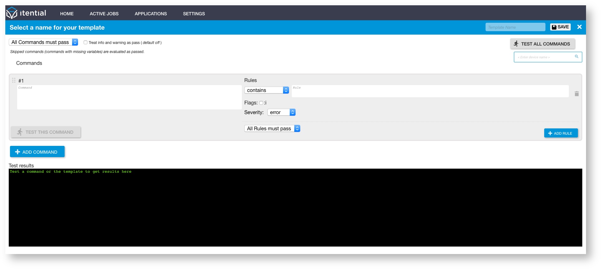Change the Severity error dropdown

pos(281,112)
